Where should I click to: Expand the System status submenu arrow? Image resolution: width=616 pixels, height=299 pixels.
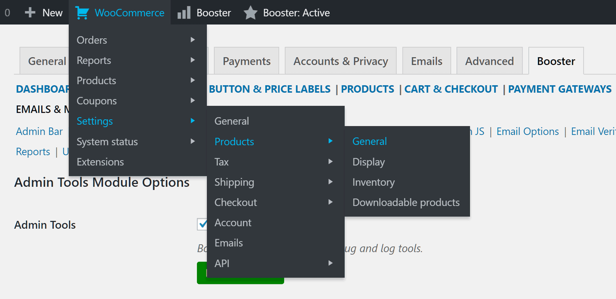[x=192, y=141]
